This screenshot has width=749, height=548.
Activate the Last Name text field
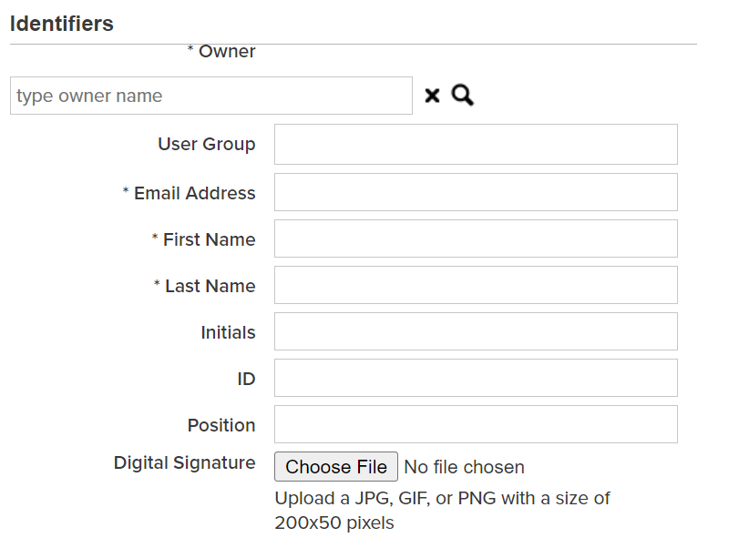point(476,285)
